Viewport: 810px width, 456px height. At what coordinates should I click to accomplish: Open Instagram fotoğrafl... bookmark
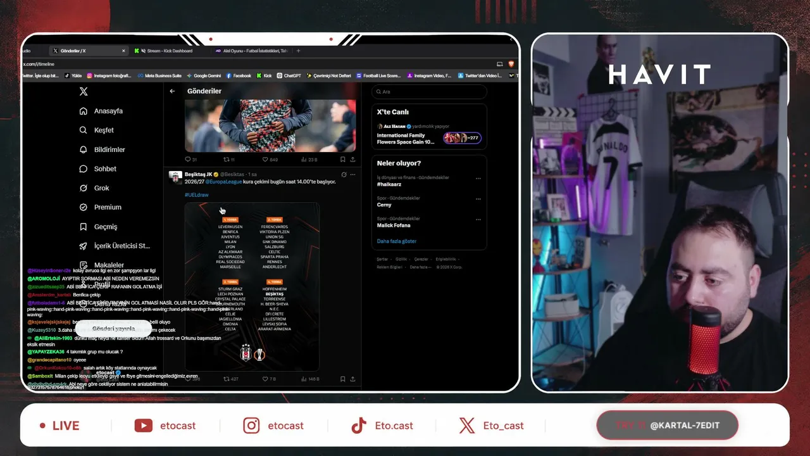[109, 76]
